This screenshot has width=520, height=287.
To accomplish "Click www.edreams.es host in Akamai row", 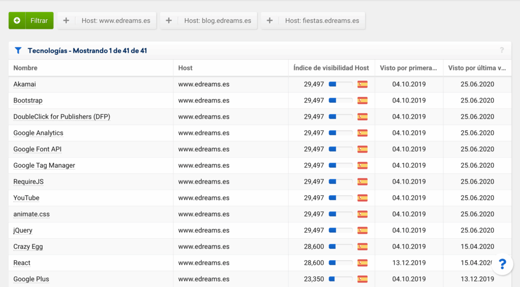I will pos(204,84).
